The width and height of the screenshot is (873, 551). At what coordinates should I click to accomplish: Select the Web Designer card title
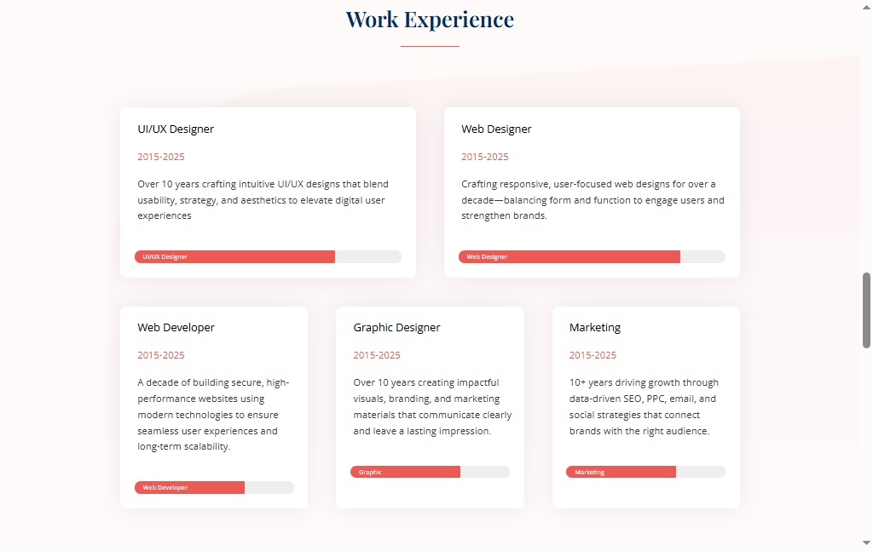[496, 129]
